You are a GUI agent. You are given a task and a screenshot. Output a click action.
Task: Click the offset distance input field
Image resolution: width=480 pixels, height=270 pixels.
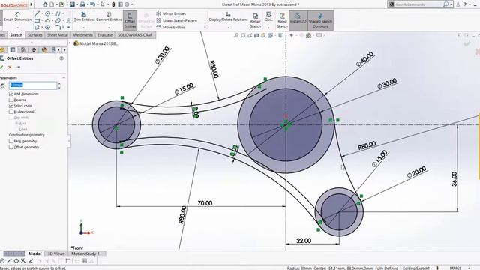point(33,85)
